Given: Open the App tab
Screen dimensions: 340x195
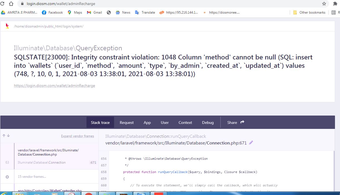Looking at the screenshot, I should 147,122.
